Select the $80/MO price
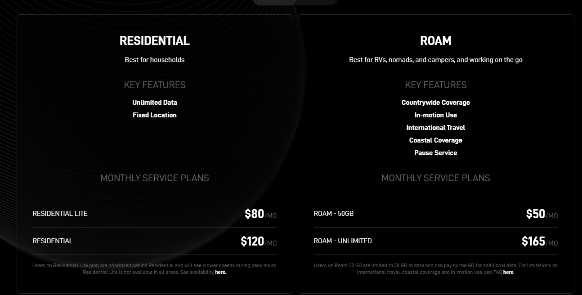 click(260, 214)
